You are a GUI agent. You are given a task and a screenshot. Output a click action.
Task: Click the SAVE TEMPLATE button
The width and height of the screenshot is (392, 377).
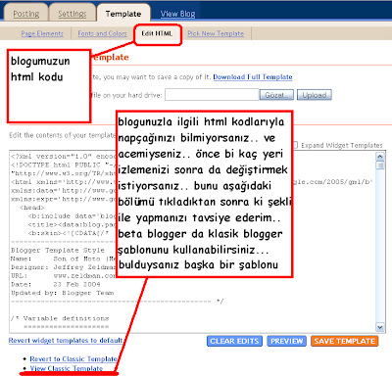pos(345,341)
